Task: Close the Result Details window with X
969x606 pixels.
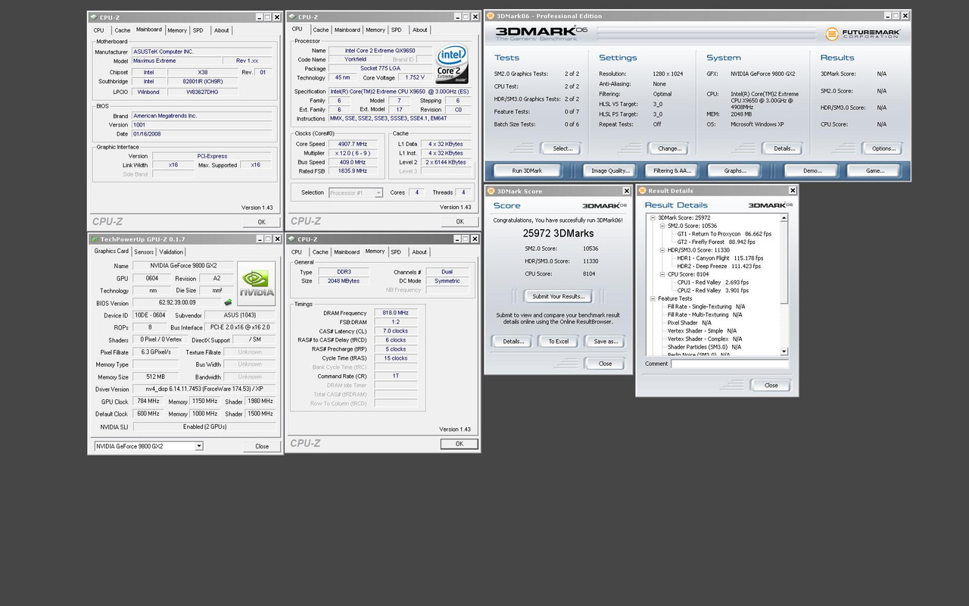Action: 792,191
